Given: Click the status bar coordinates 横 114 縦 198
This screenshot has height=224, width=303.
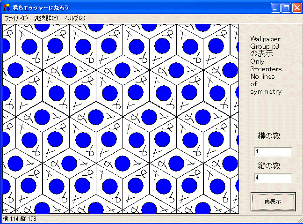Looking at the screenshot, I should pos(20,219).
